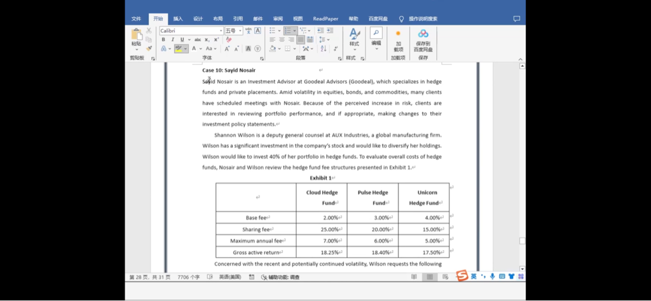
Task: Click the 辅助功能: 调查 accessibility button
Action: point(280,277)
